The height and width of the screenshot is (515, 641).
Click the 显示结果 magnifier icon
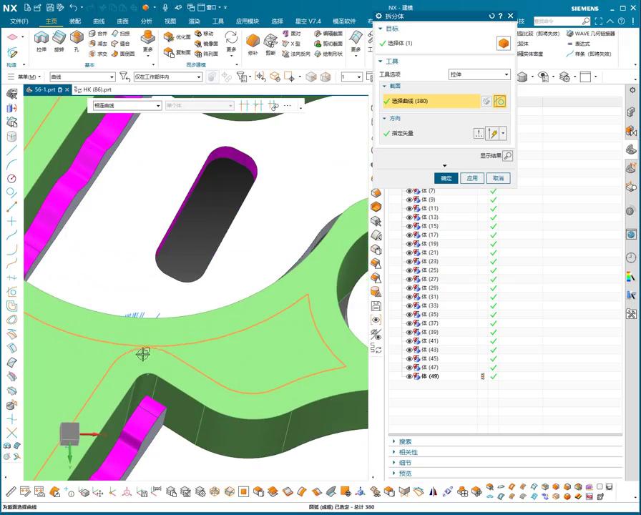(507, 156)
